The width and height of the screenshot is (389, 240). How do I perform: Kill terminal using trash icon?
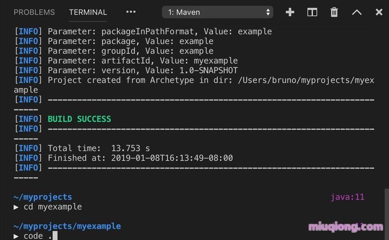(334, 12)
